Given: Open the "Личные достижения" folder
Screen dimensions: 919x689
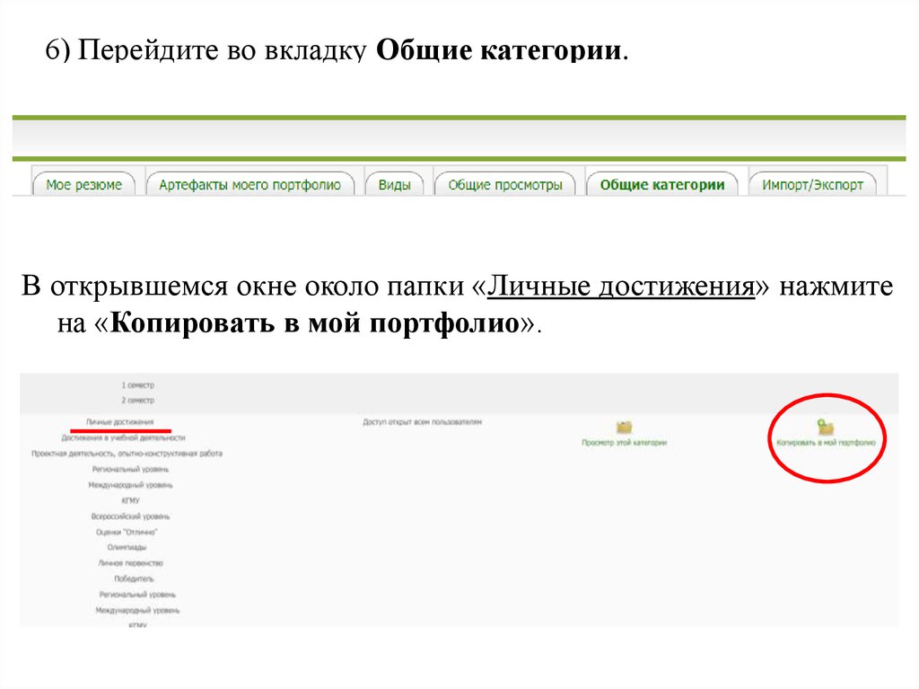Looking at the screenshot, I should pyautogui.click(x=119, y=421).
